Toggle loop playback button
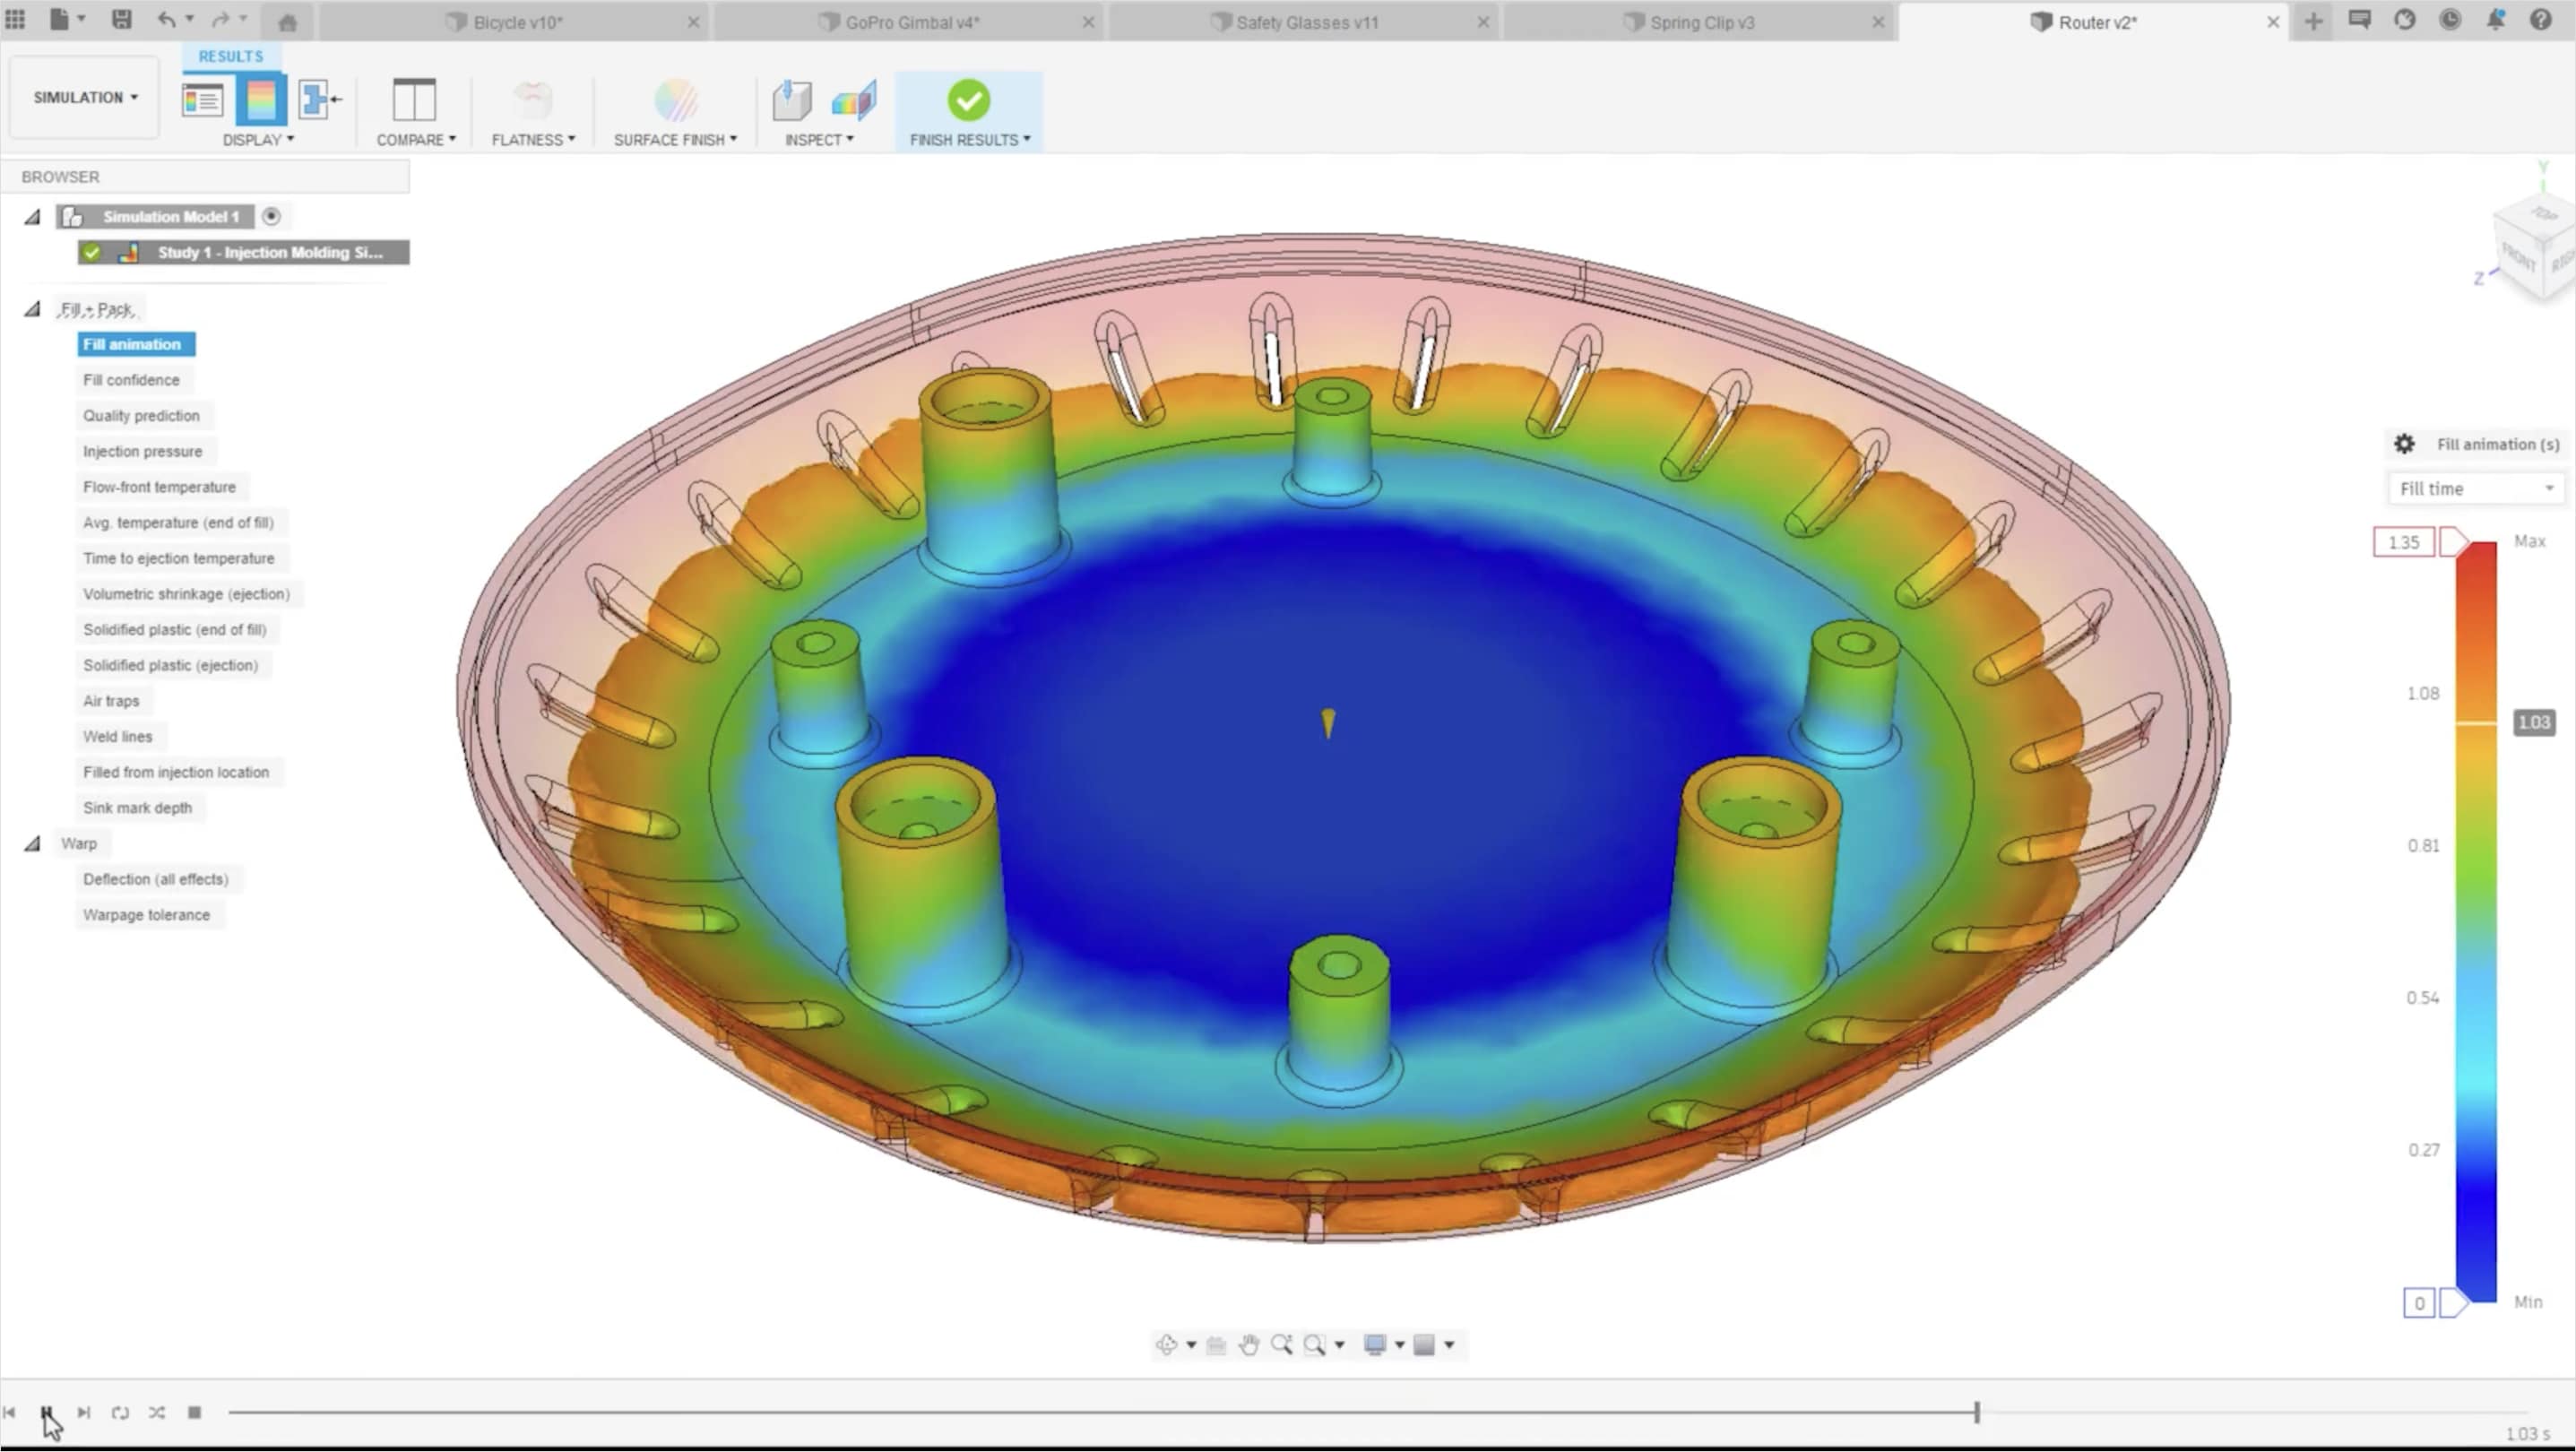The height and width of the screenshot is (1452, 2576). point(120,1412)
